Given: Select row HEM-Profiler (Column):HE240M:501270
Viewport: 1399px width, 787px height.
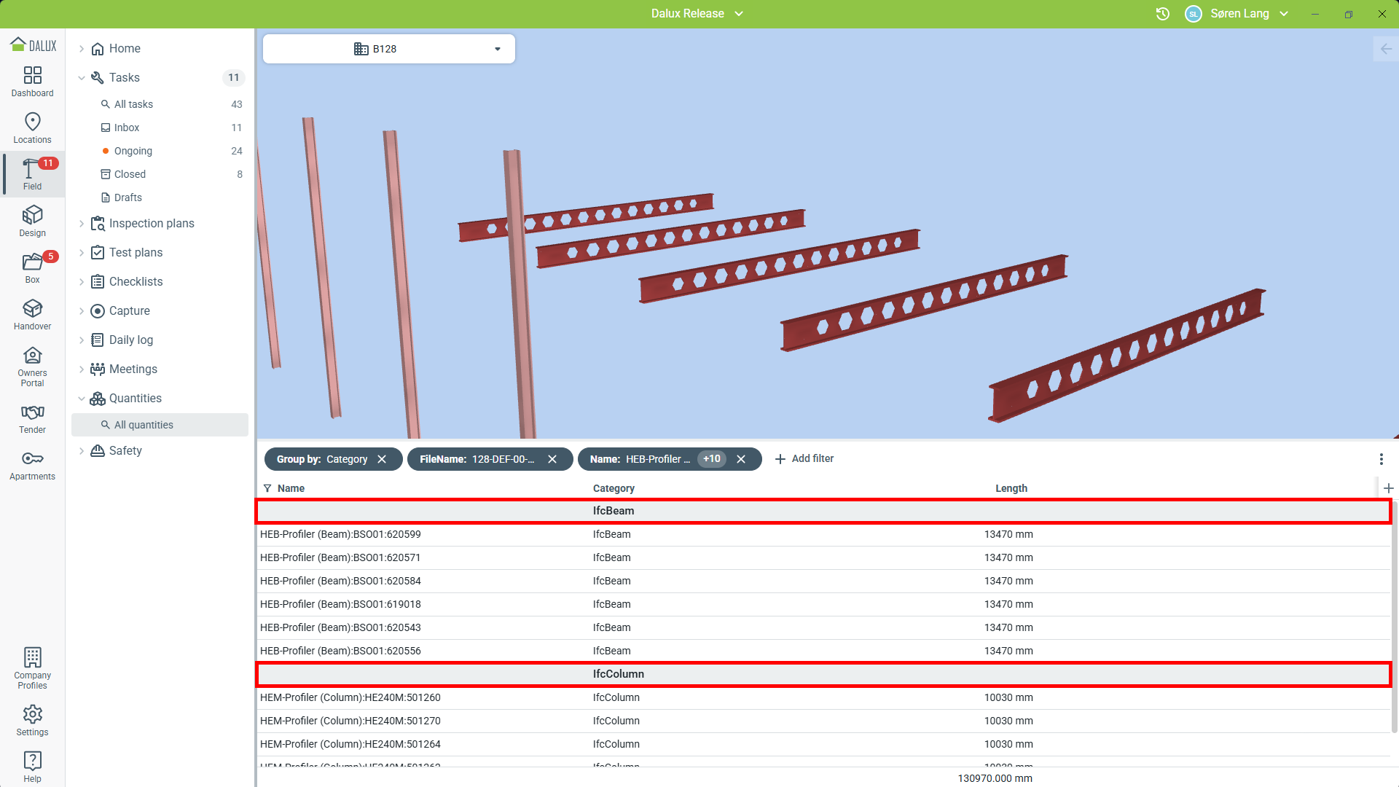Looking at the screenshot, I should click(823, 721).
